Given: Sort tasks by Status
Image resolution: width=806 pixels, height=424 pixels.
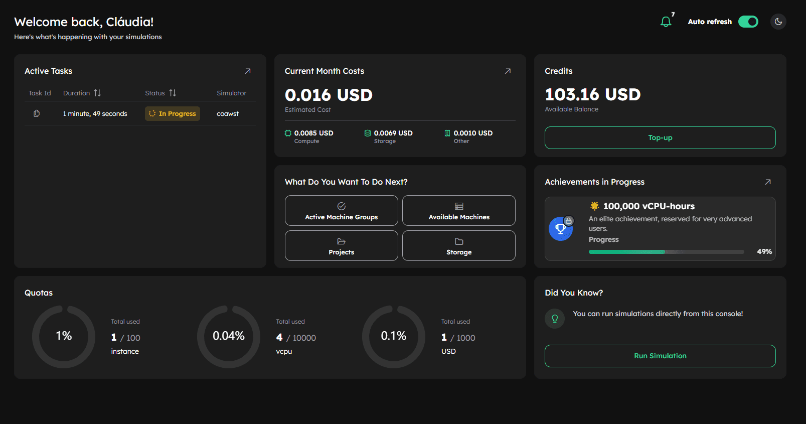Looking at the screenshot, I should (173, 93).
